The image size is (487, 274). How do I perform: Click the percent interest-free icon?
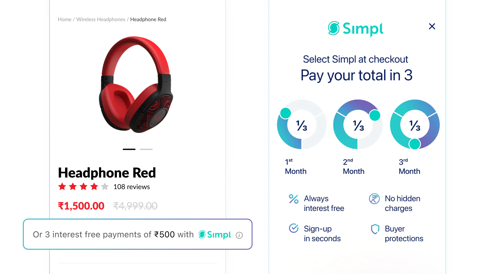(293, 199)
